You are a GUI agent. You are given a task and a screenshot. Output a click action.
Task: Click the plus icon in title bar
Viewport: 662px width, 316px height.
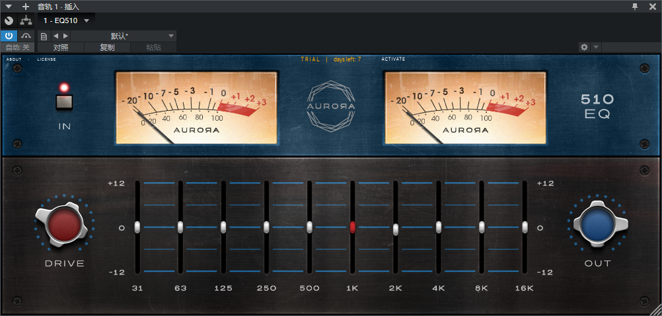click(26, 7)
